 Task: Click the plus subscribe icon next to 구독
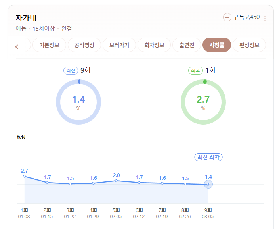(227, 17)
